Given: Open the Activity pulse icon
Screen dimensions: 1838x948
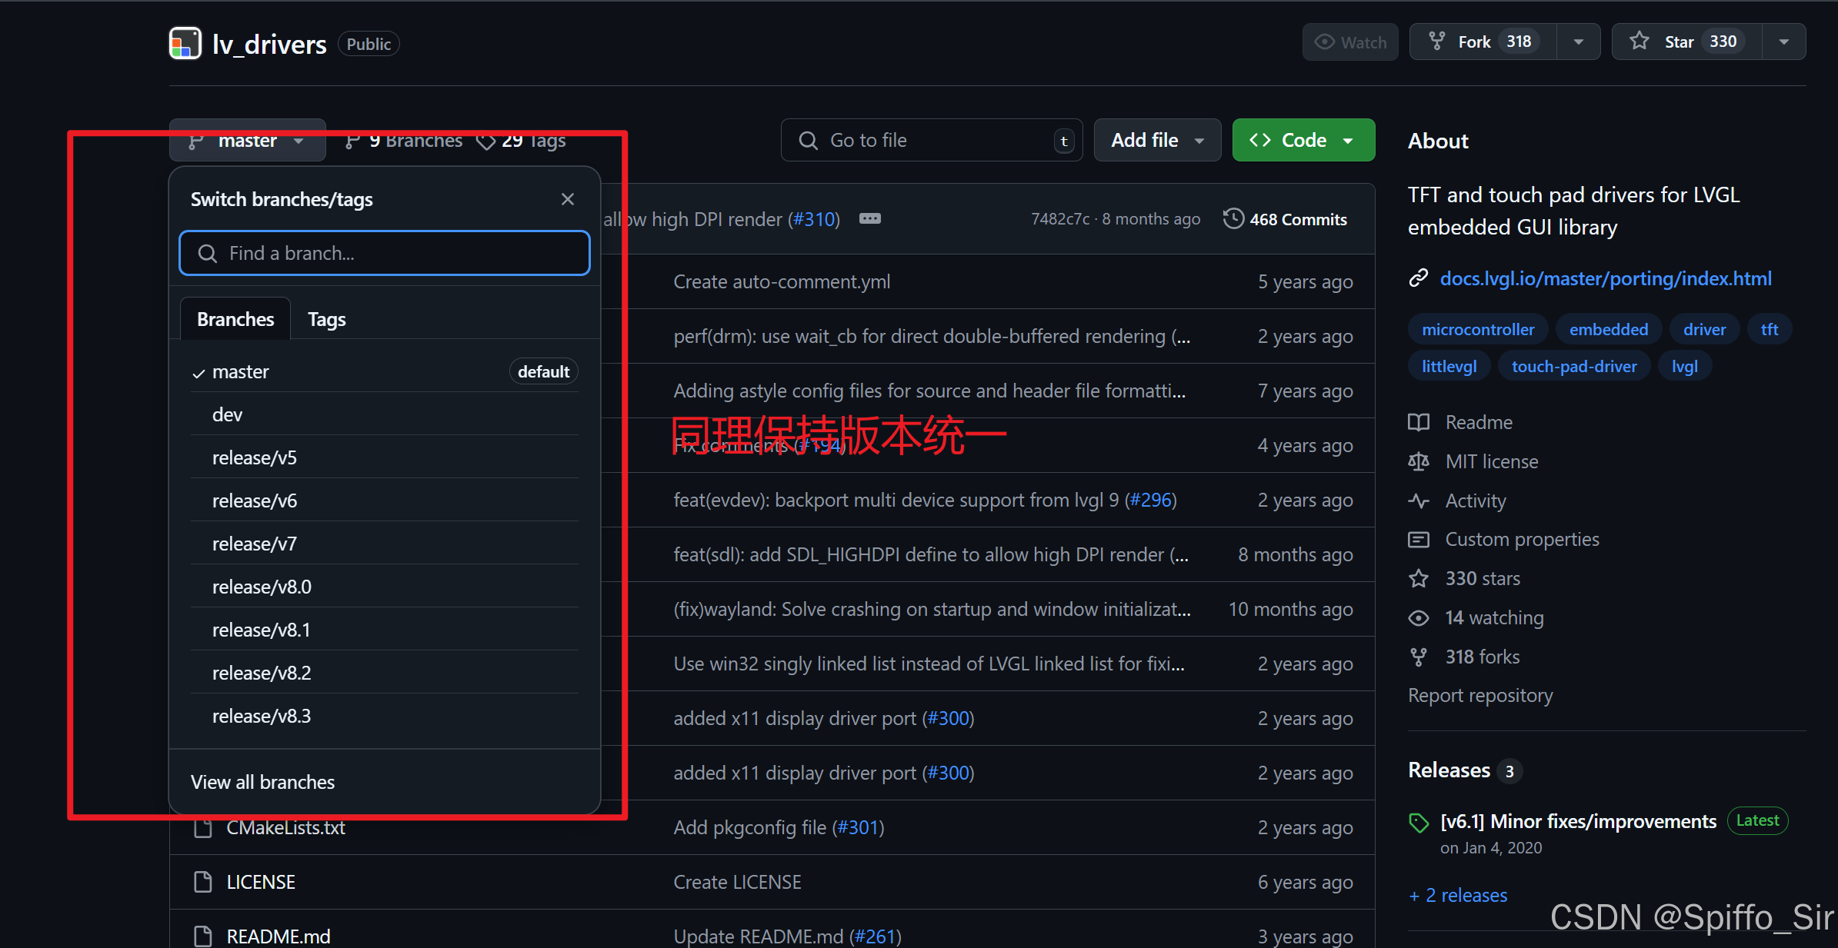Looking at the screenshot, I should pyautogui.click(x=1419, y=501).
